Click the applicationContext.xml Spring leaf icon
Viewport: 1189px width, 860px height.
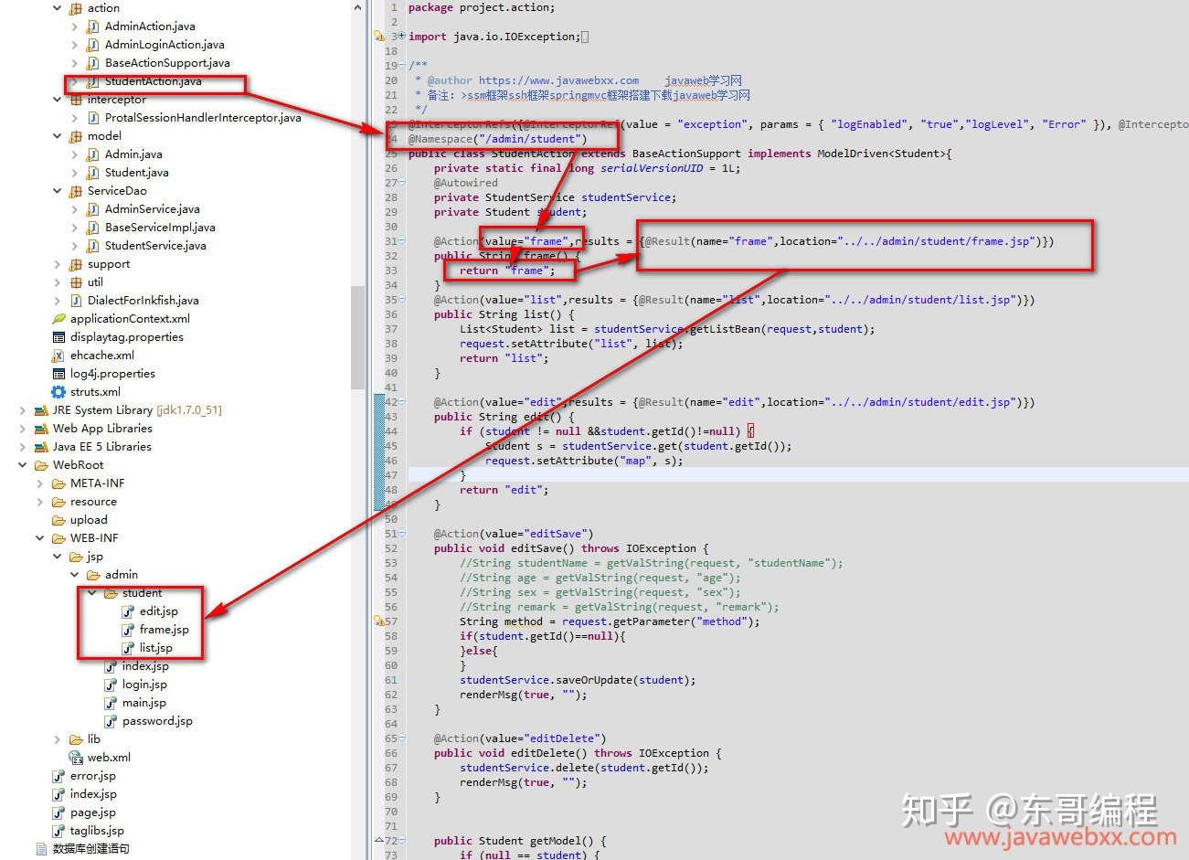(58, 319)
